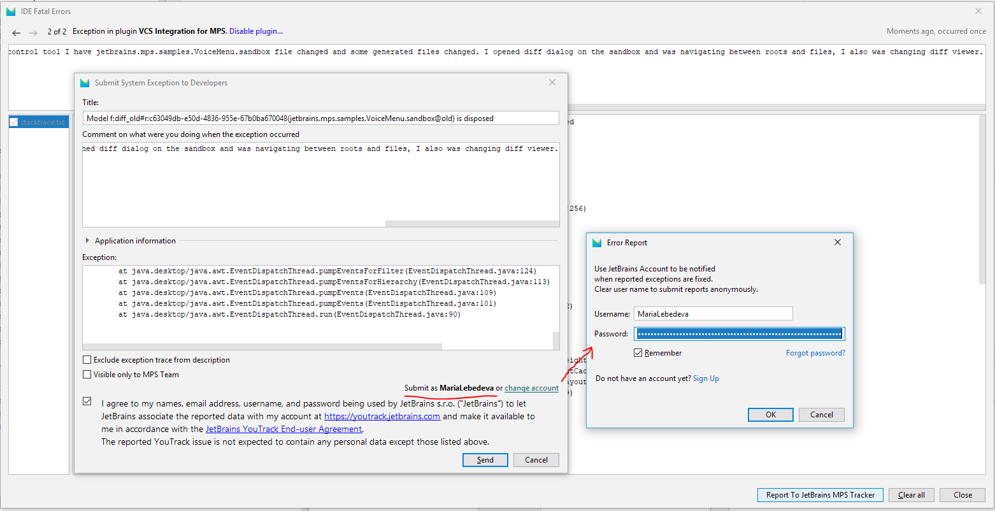Screen dimensions: 995x511
Task: Click the Username field
Action: pyautogui.click(x=713, y=313)
